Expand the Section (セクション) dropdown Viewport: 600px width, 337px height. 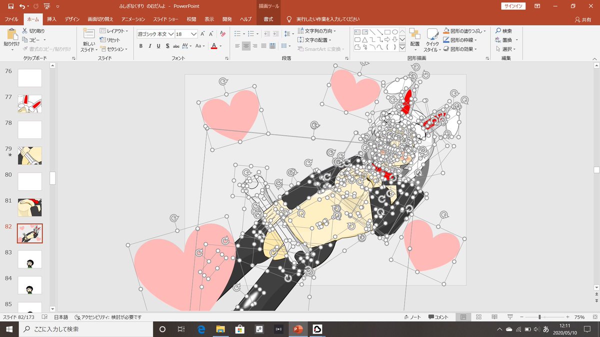(113, 49)
